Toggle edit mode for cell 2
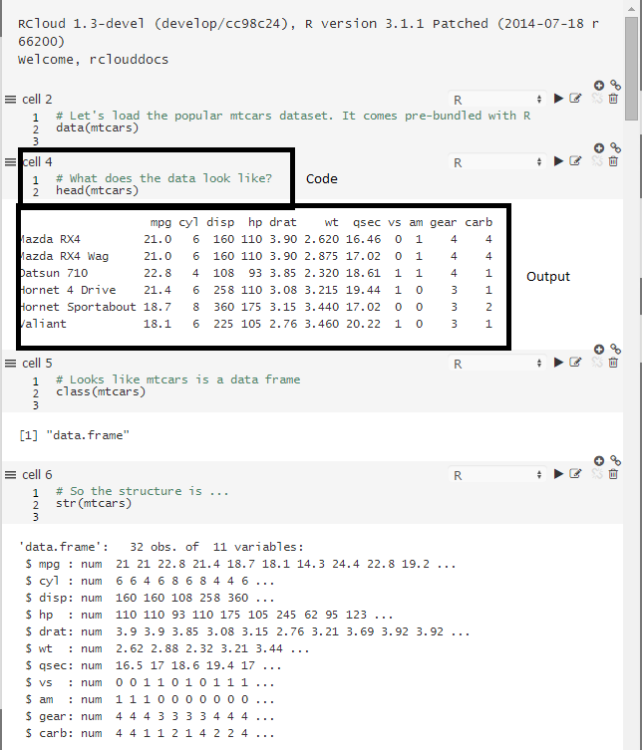The width and height of the screenshot is (642, 750). [575, 99]
